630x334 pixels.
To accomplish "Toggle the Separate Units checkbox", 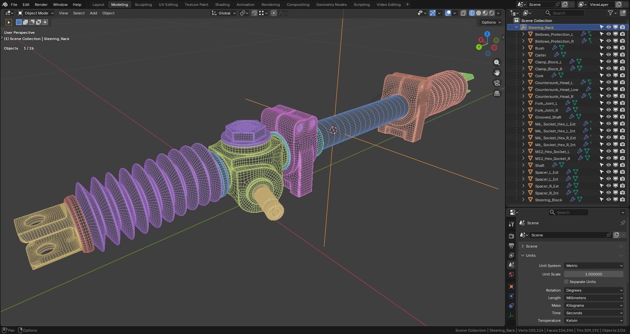I will coord(566,282).
